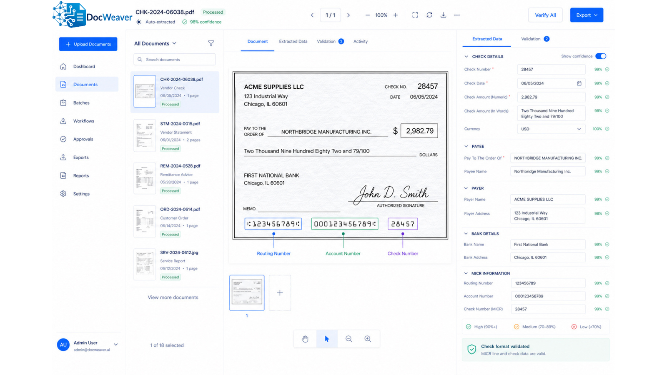The image size is (667, 375).
Task: Click View more documents link
Action: click(173, 297)
